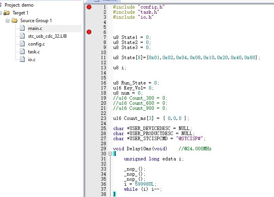This screenshot has height=197, width=274.
Task: Click line number 23 in the gutter
Action: [x=103, y=118]
